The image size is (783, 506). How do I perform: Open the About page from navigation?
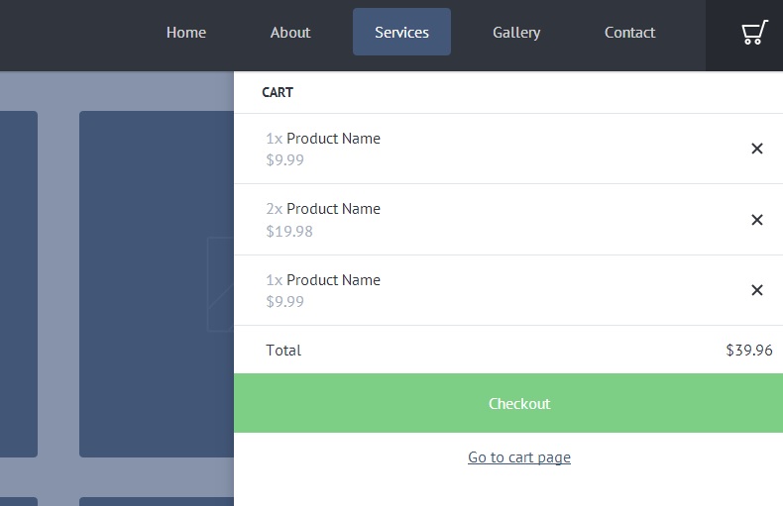coord(290,33)
